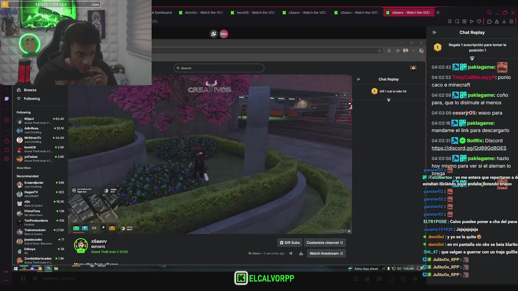Click Customize channel button
The image size is (518, 291).
325,242
